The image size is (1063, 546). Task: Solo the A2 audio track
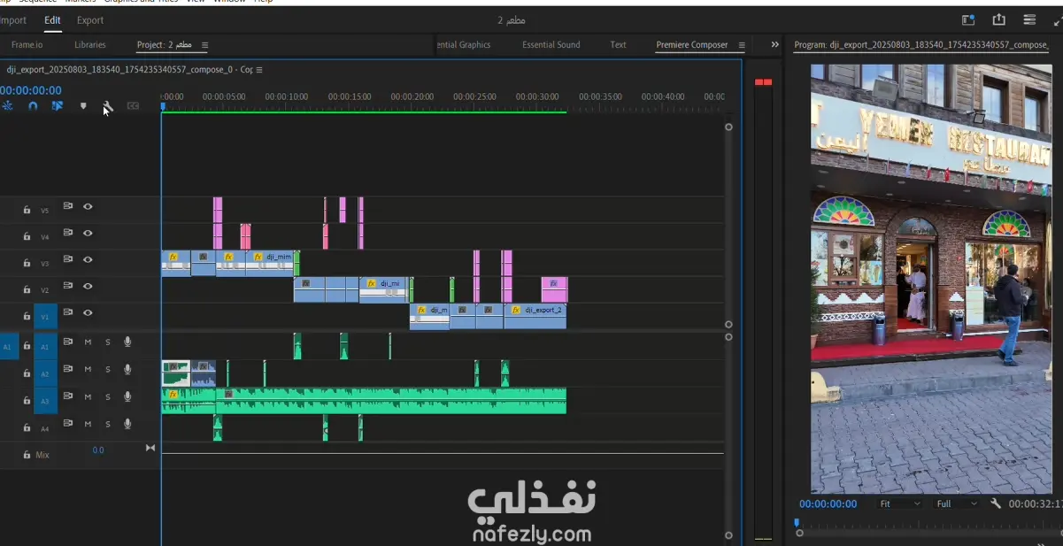click(x=108, y=369)
